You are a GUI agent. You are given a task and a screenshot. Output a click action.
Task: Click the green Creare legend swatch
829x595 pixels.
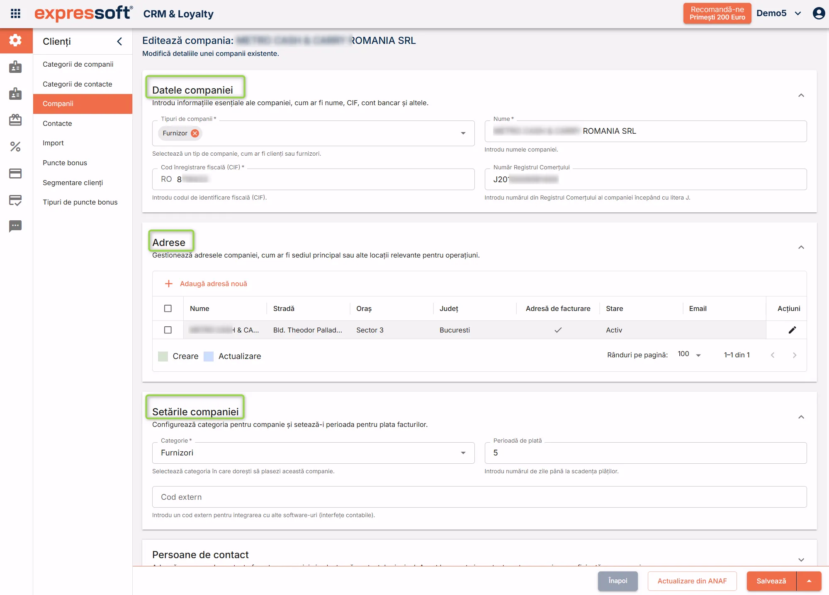[163, 357]
